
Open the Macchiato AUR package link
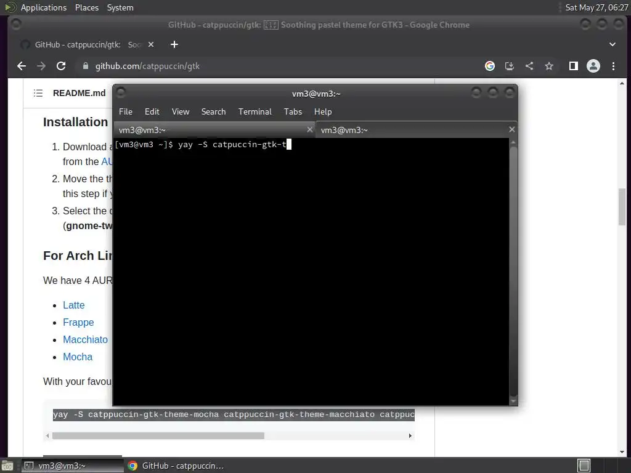[x=85, y=339]
